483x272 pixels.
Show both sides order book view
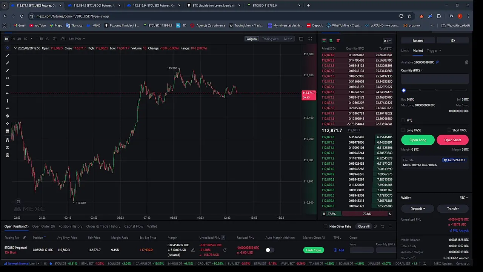tap(324, 41)
